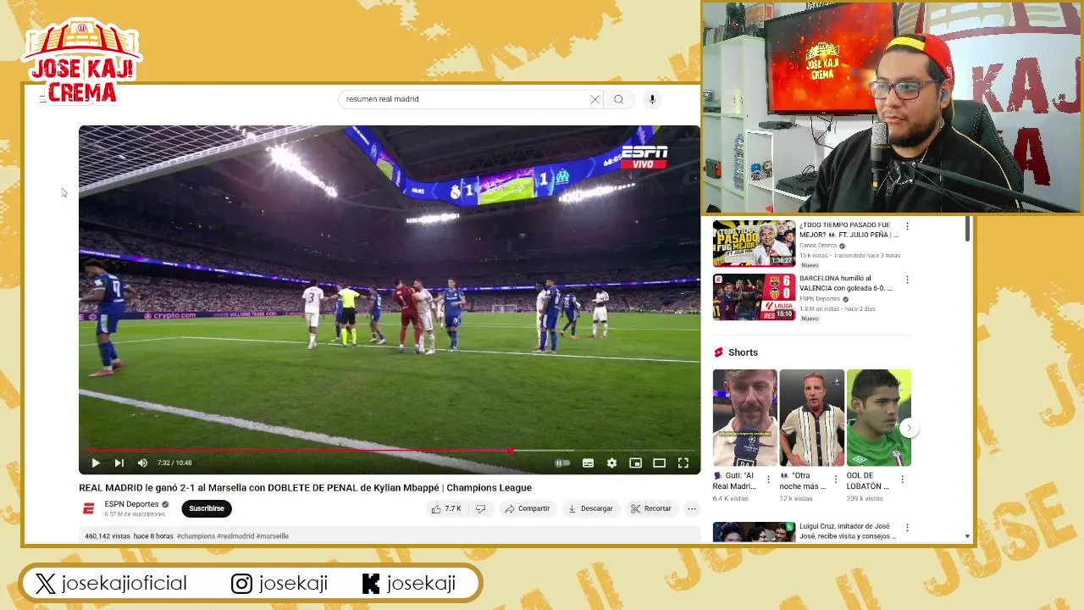This screenshot has height=610, width=1084.
Task: Skip to the next video
Action: click(119, 463)
